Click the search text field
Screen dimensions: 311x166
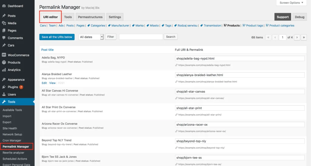click(141, 37)
